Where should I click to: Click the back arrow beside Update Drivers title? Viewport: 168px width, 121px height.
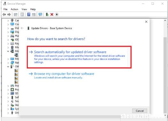(22, 28)
